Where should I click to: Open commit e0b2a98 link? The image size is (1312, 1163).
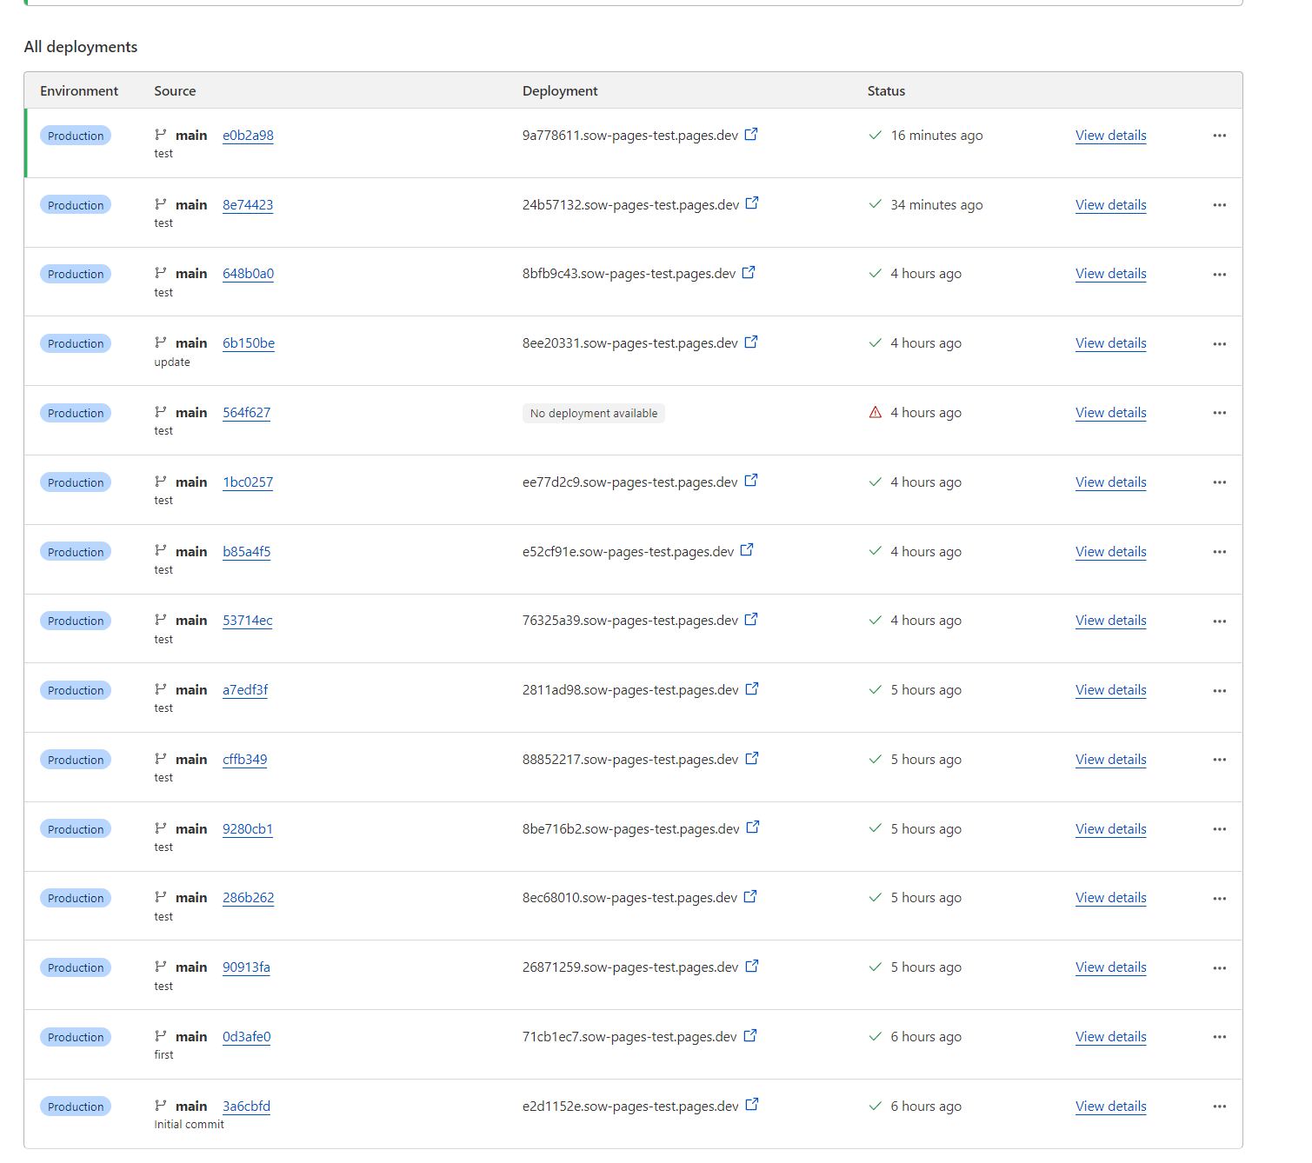(x=248, y=136)
